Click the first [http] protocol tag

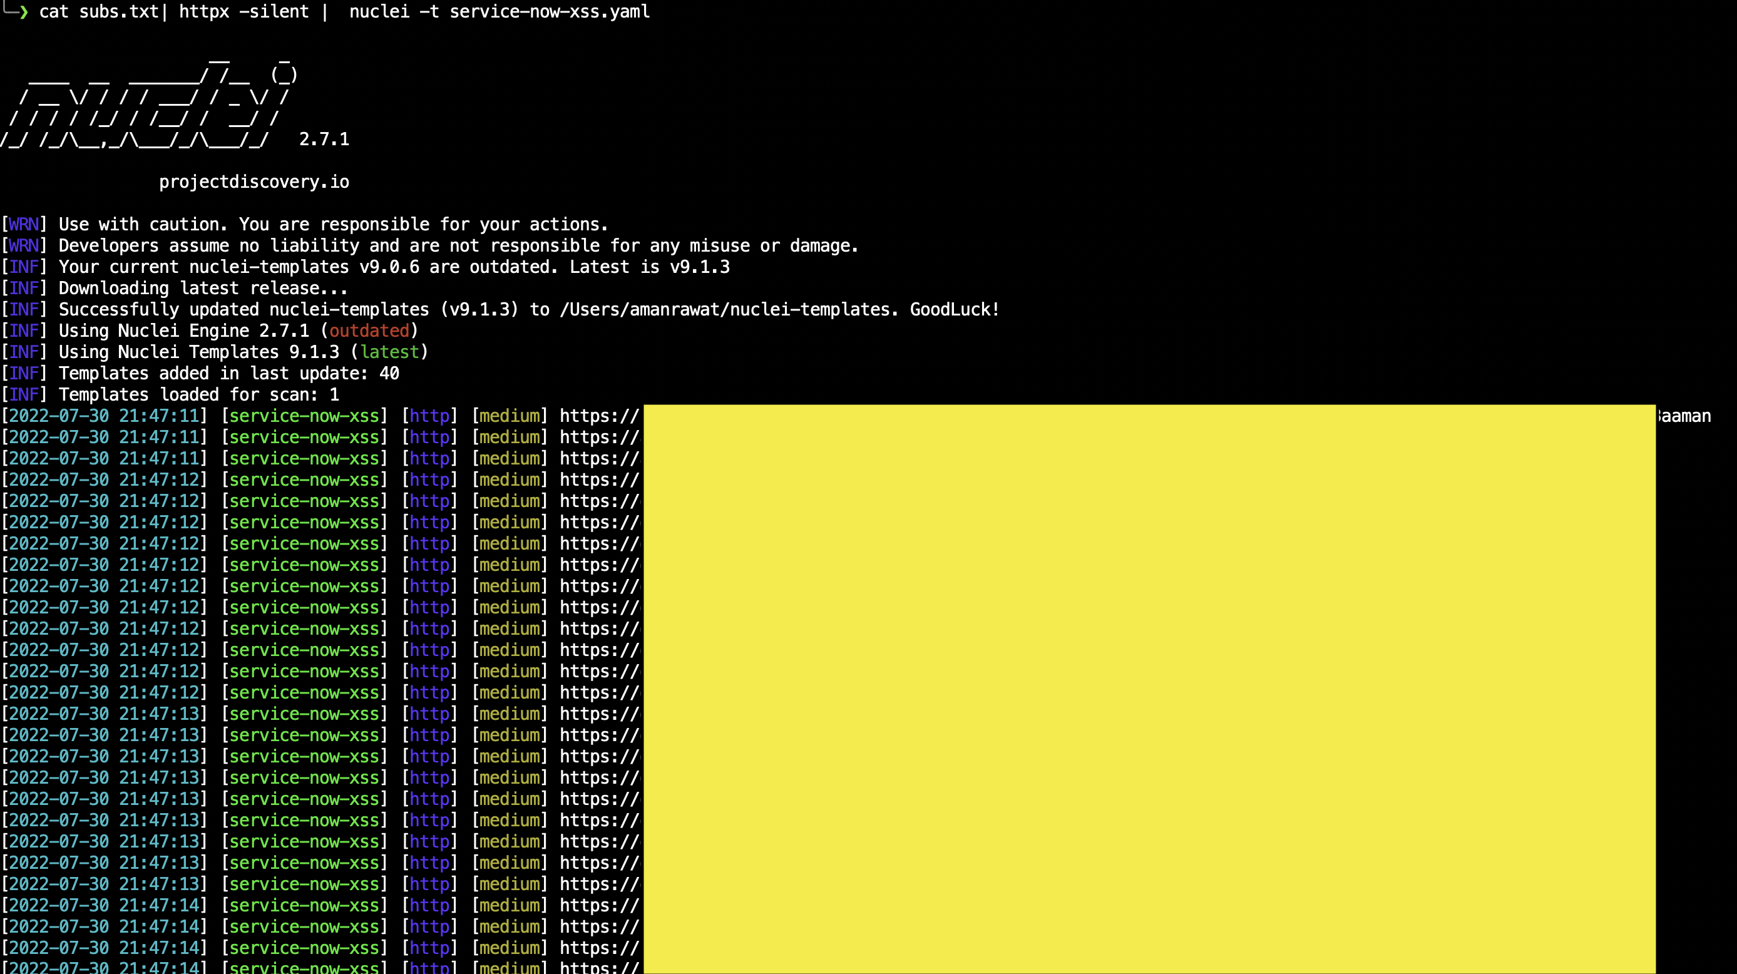[429, 416]
